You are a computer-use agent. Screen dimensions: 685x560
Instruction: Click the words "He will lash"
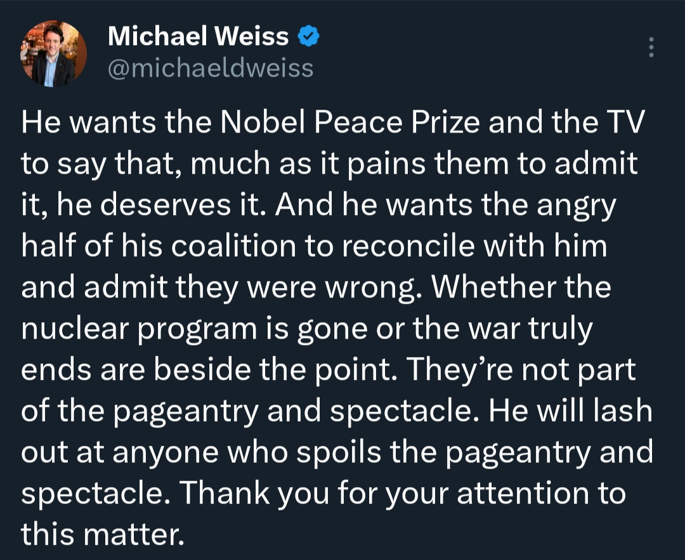pos(570,410)
